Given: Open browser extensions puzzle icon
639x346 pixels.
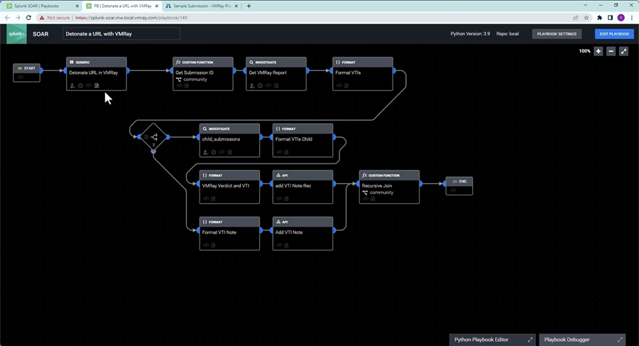Looking at the screenshot, I should pos(599,18).
